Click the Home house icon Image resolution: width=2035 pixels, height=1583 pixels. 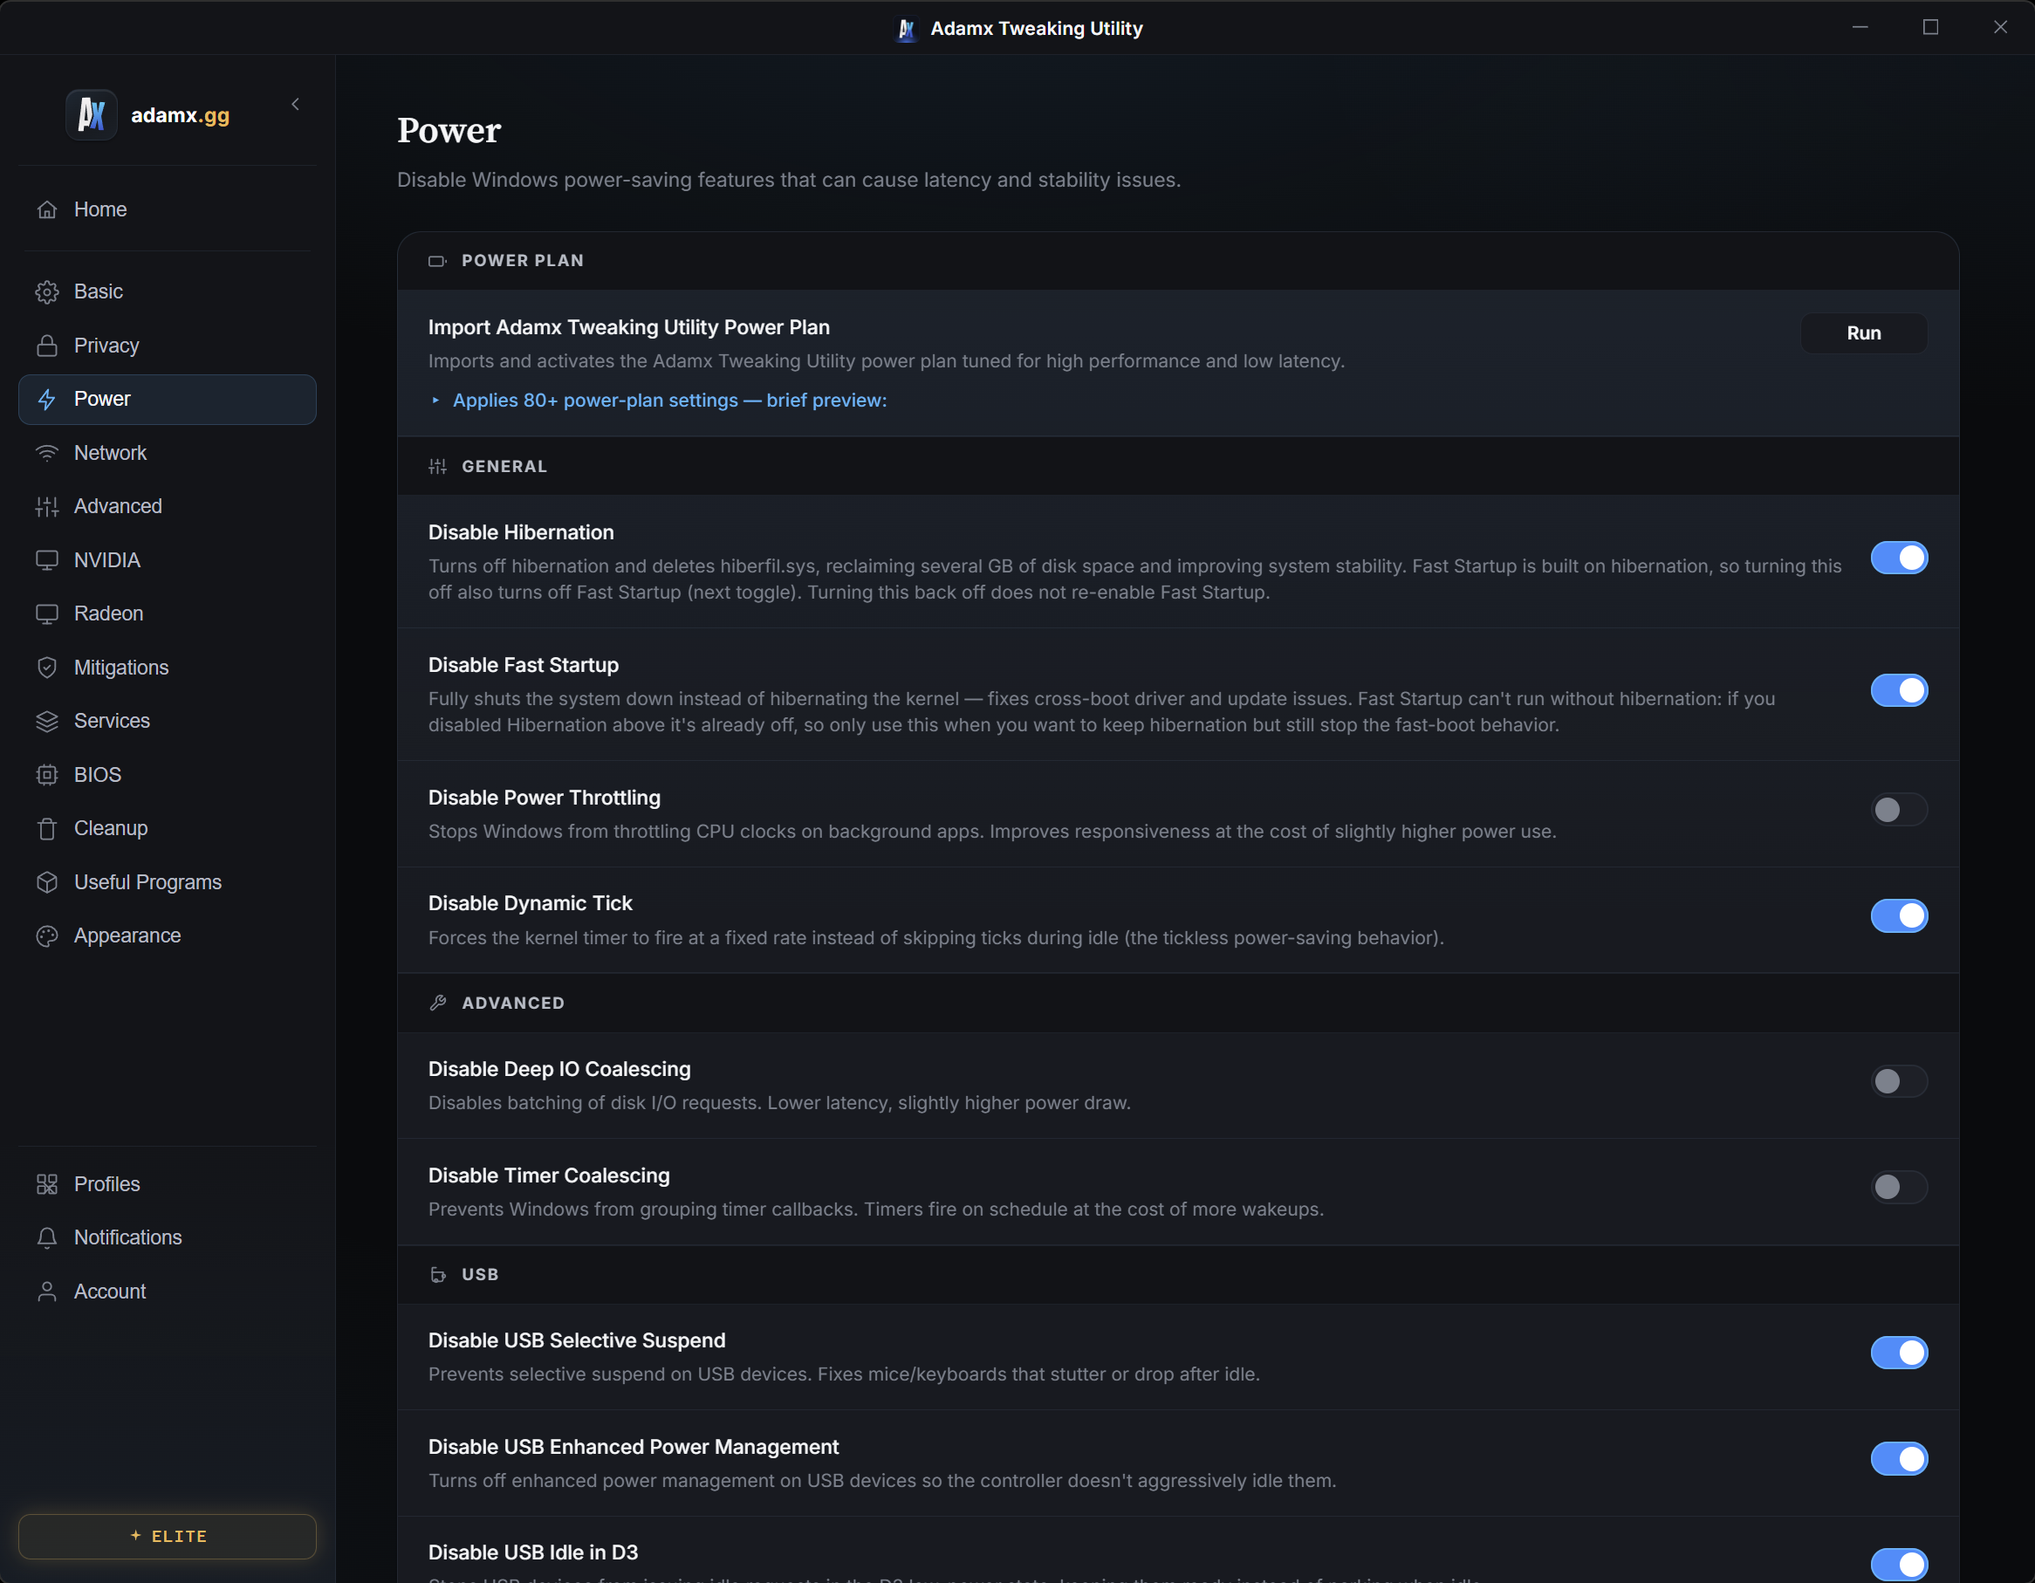point(46,209)
